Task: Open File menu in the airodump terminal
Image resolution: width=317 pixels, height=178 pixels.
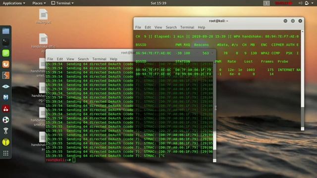Action: tap(138, 27)
